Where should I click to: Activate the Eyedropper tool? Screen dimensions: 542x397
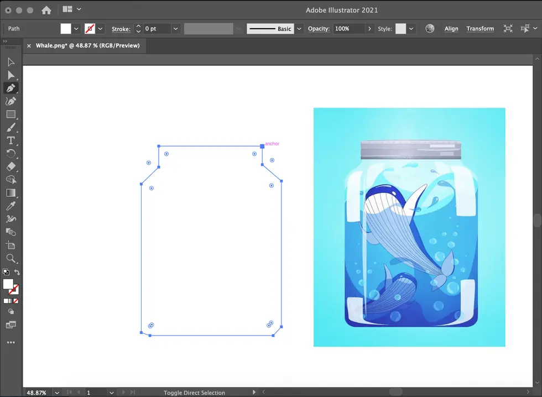coord(11,206)
